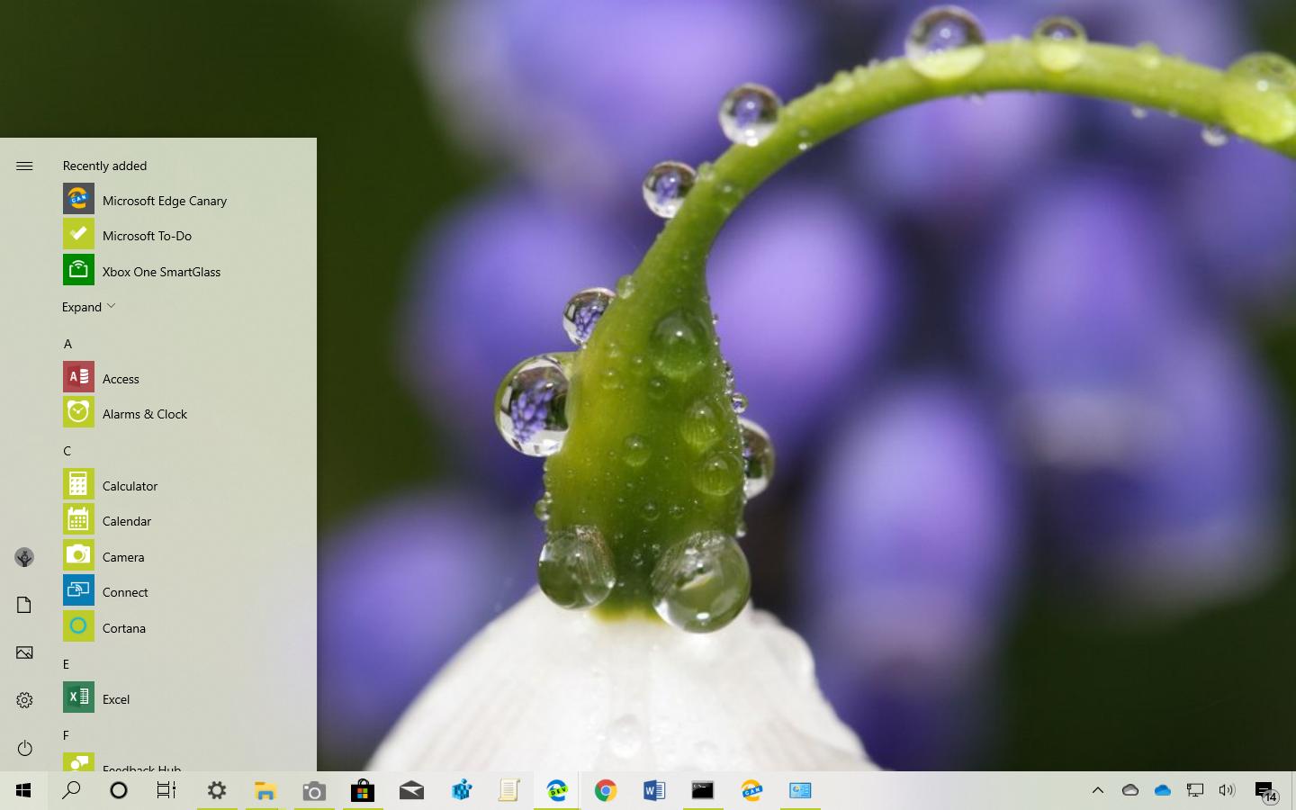The width and height of the screenshot is (1296, 810).
Task: Click the letter C group header
Action: pyautogui.click(x=67, y=451)
